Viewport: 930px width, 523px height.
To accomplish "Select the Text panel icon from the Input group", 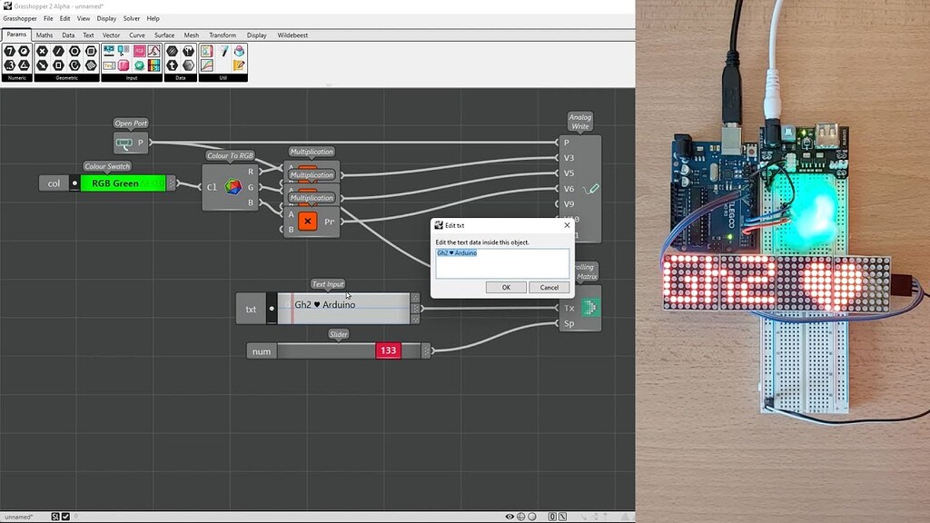I will pos(108,66).
